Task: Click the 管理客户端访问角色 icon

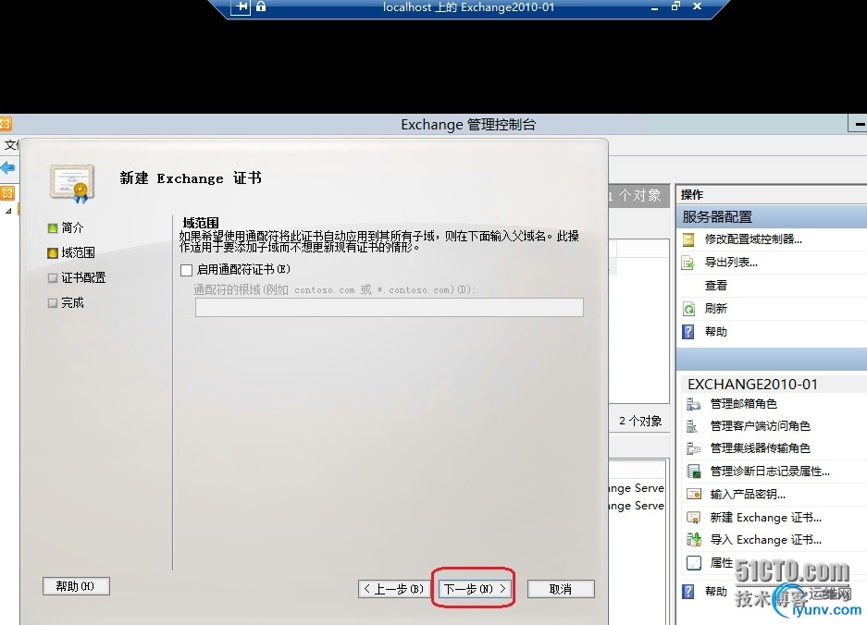Action: [x=692, y=426]
